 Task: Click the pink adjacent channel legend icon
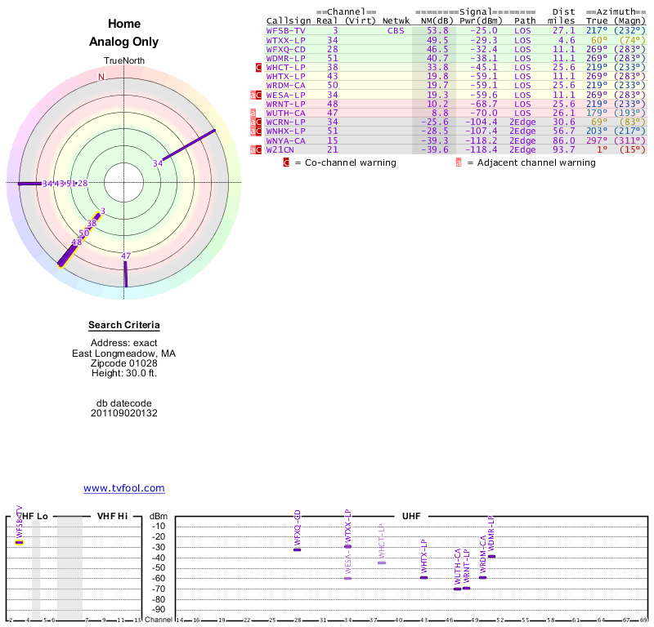click(x=459, y=162)
